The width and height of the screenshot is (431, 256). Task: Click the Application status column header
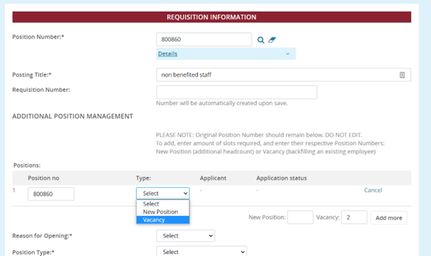pyautogui.click(x=282, y=178)
